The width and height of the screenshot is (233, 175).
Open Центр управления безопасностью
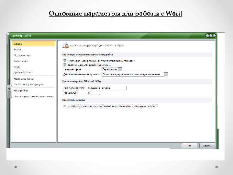point(33,97)
